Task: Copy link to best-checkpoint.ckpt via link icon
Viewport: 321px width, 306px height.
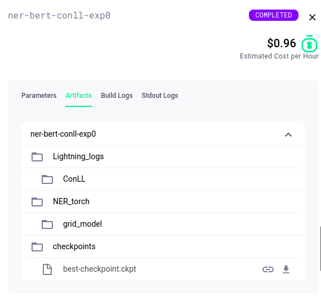Action: tap(268, 269)
